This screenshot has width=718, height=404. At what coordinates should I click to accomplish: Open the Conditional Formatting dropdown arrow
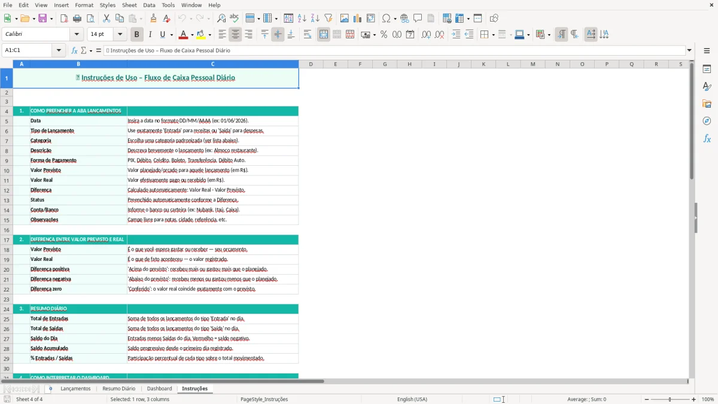[549, 35]
